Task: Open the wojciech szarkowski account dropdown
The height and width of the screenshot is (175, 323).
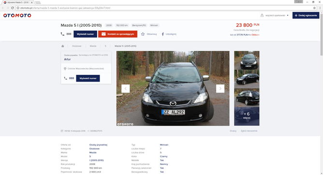Action: click(275, 15)
